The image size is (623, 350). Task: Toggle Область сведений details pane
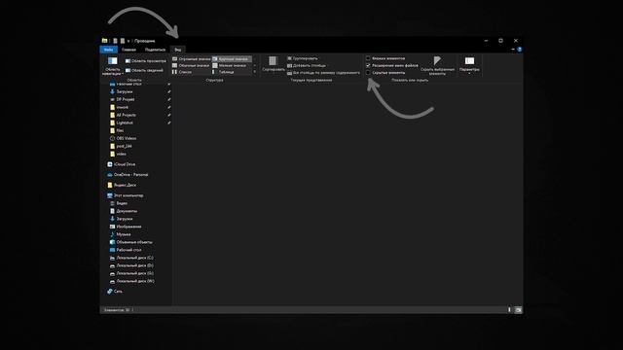click(144, 70)
